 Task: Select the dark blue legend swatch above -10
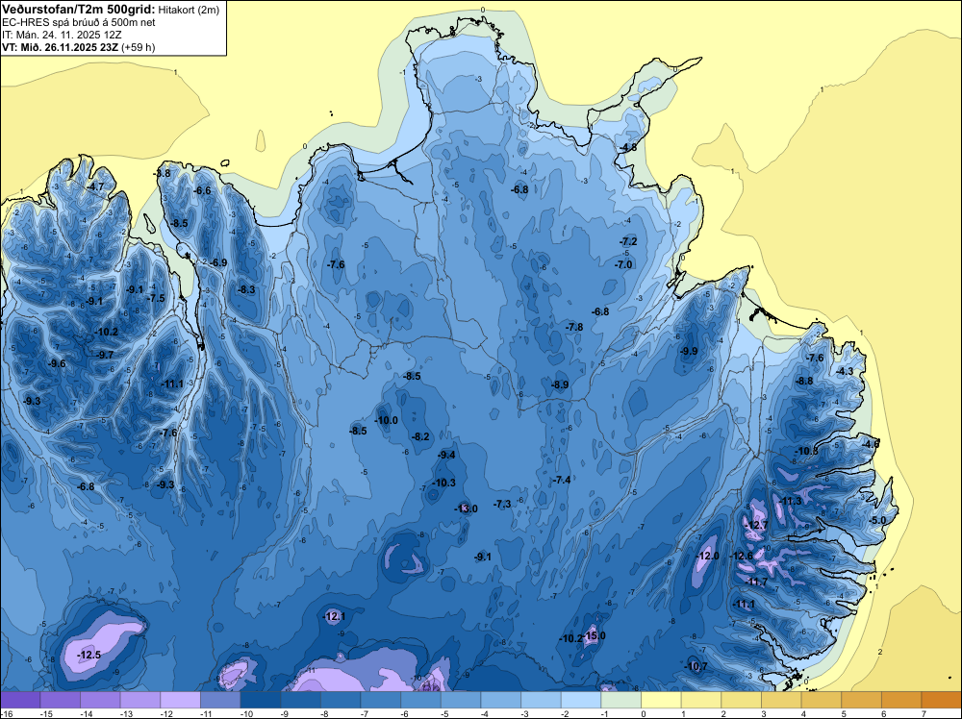click(x=261, y=700)
